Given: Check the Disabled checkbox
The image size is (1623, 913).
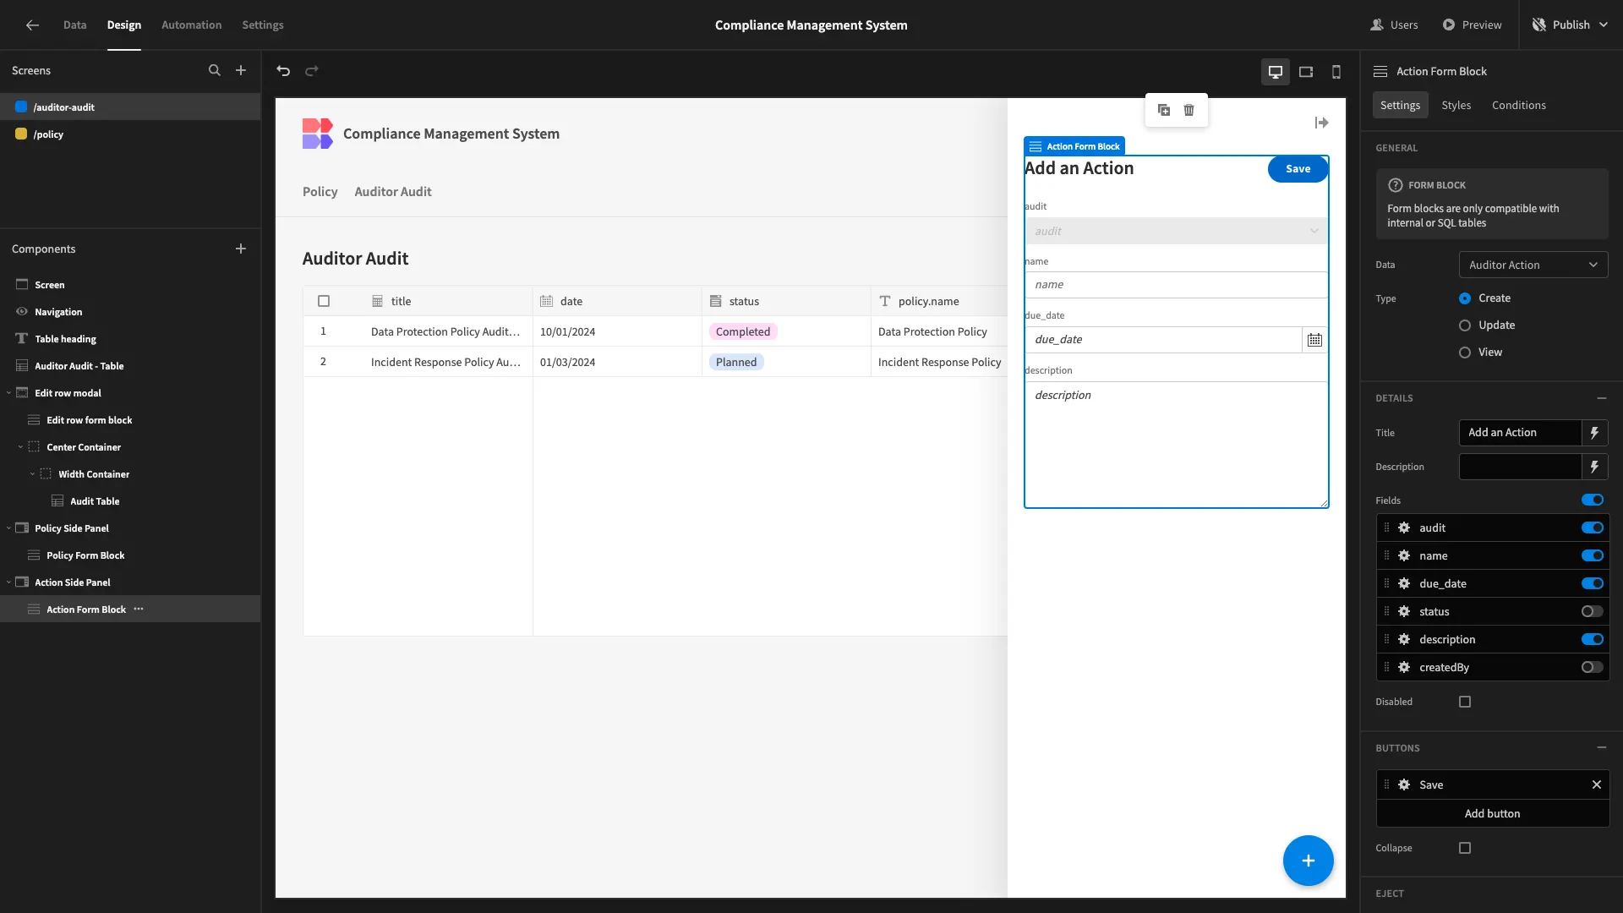Looking at the screenshot, I should 1465,702.
